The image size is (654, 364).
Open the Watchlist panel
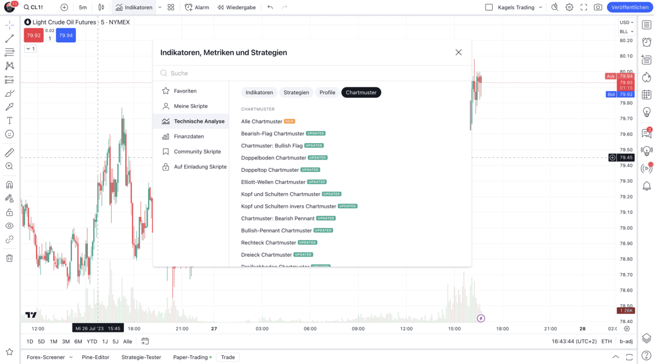[646, 24]
